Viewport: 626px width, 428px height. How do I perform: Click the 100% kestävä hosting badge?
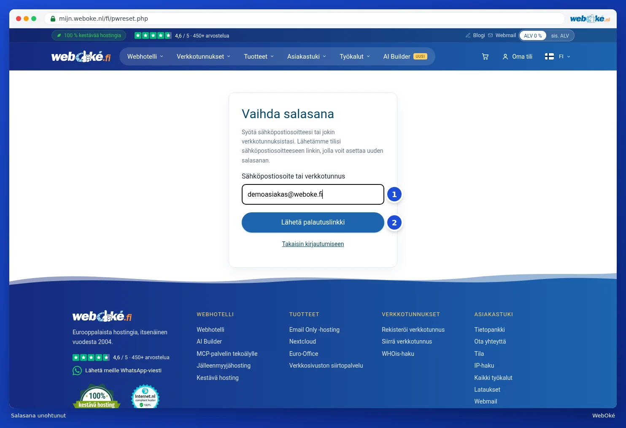(x=97, y=396)
